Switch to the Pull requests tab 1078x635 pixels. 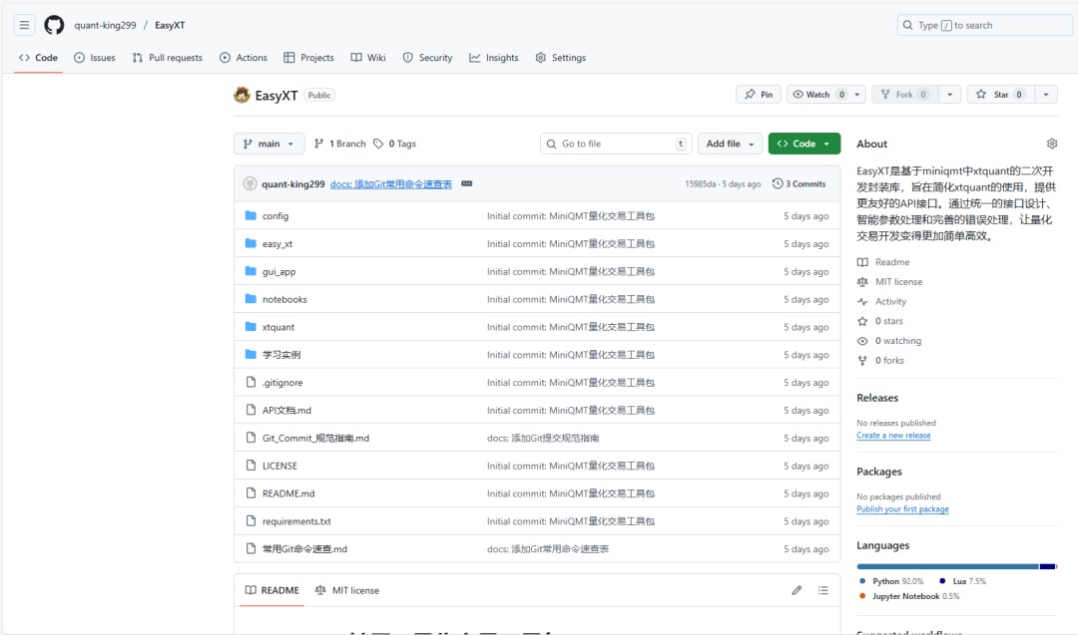tap(168, 58)
